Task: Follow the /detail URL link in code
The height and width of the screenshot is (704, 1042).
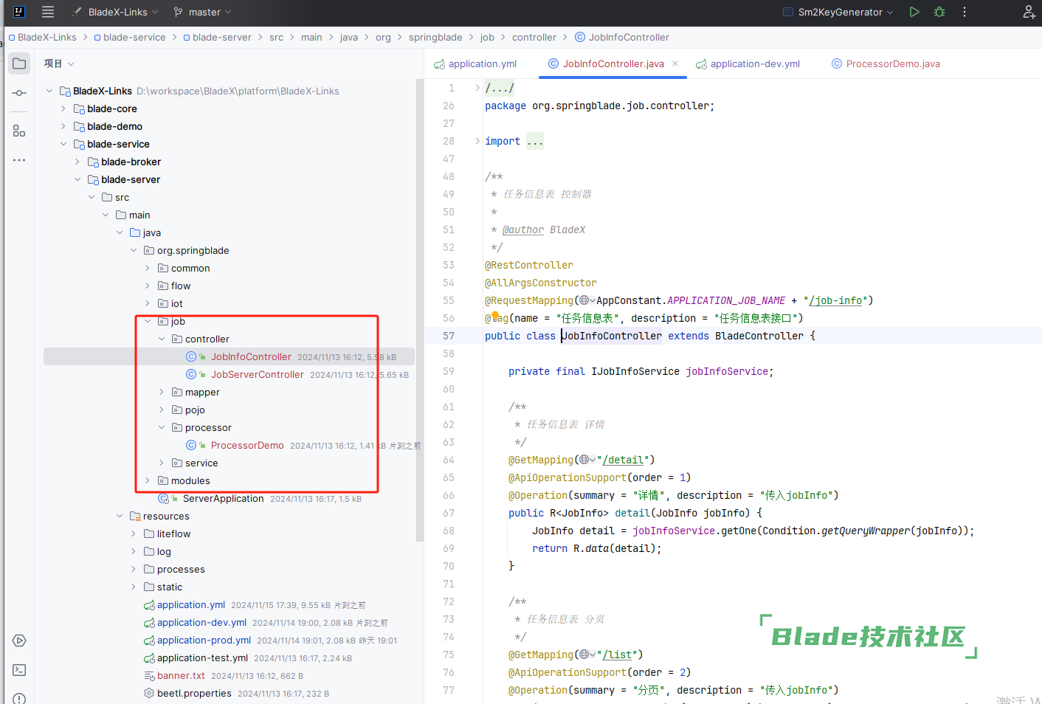Action: [623, 460]
